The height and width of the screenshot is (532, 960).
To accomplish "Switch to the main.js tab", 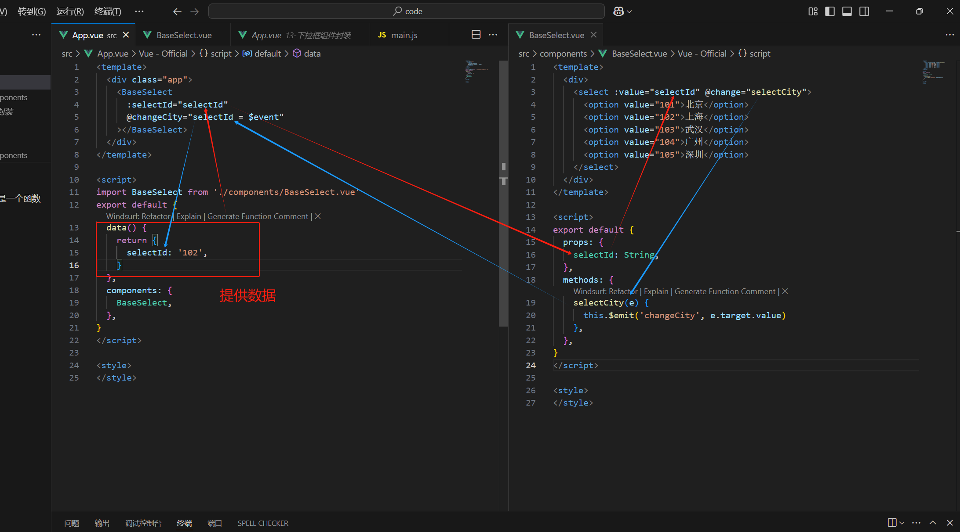I will coord(404,35).
